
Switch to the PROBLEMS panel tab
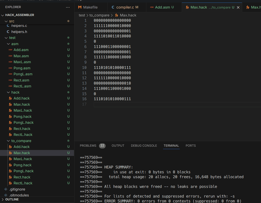[88, 146]
